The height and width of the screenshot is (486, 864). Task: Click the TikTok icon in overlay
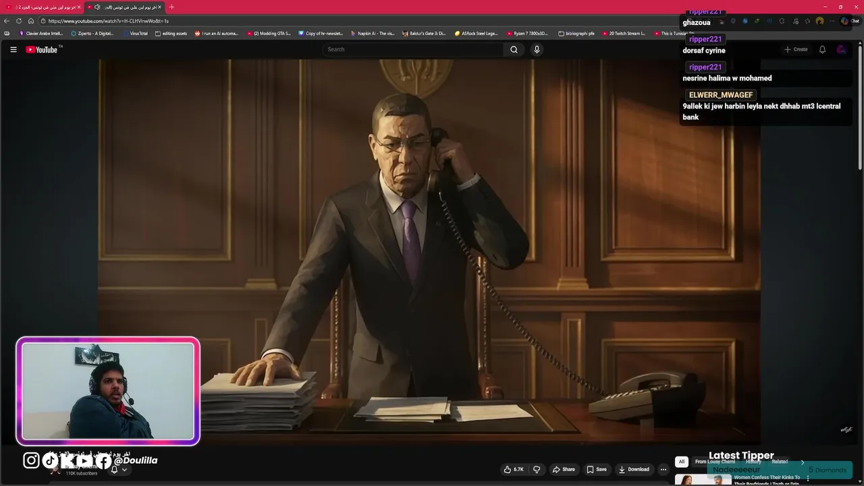(51, 460)
